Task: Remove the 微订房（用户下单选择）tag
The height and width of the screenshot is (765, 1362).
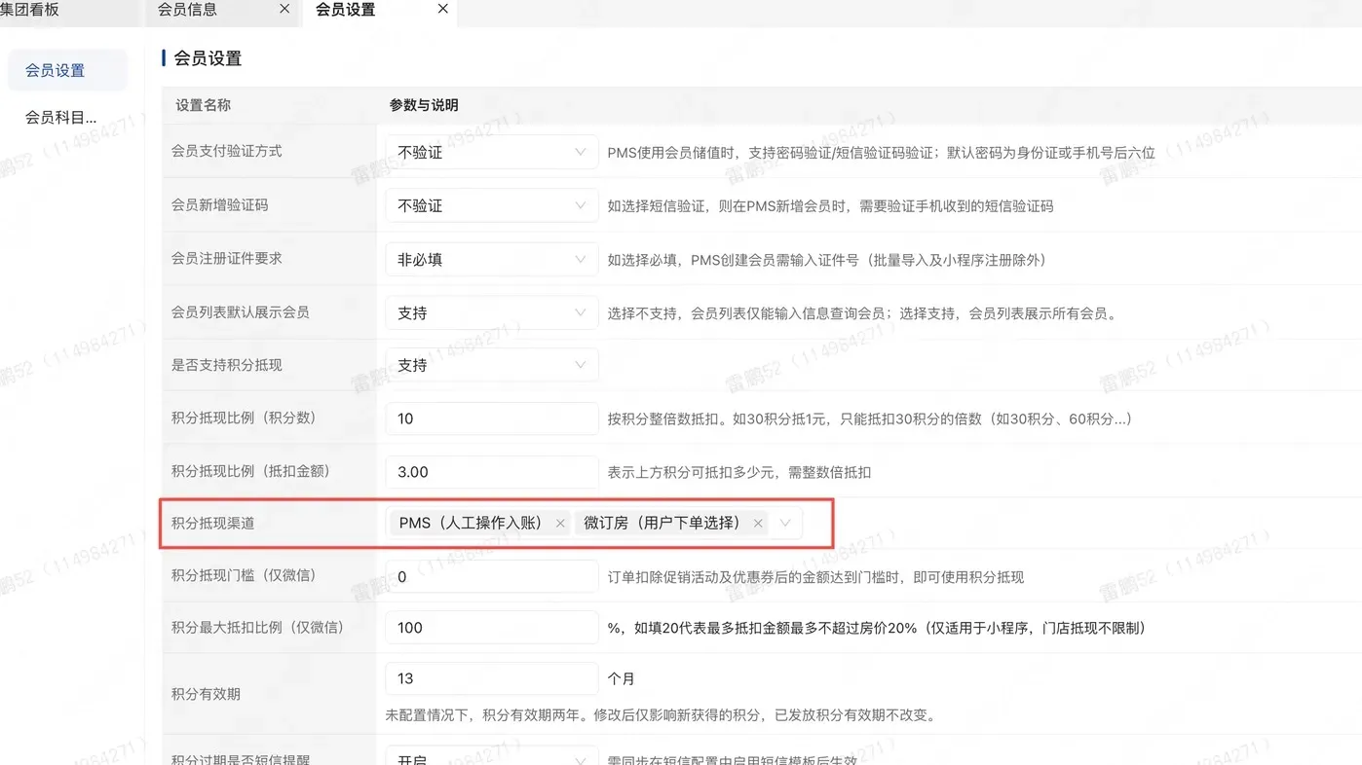Action: click(x=757, y=523)
